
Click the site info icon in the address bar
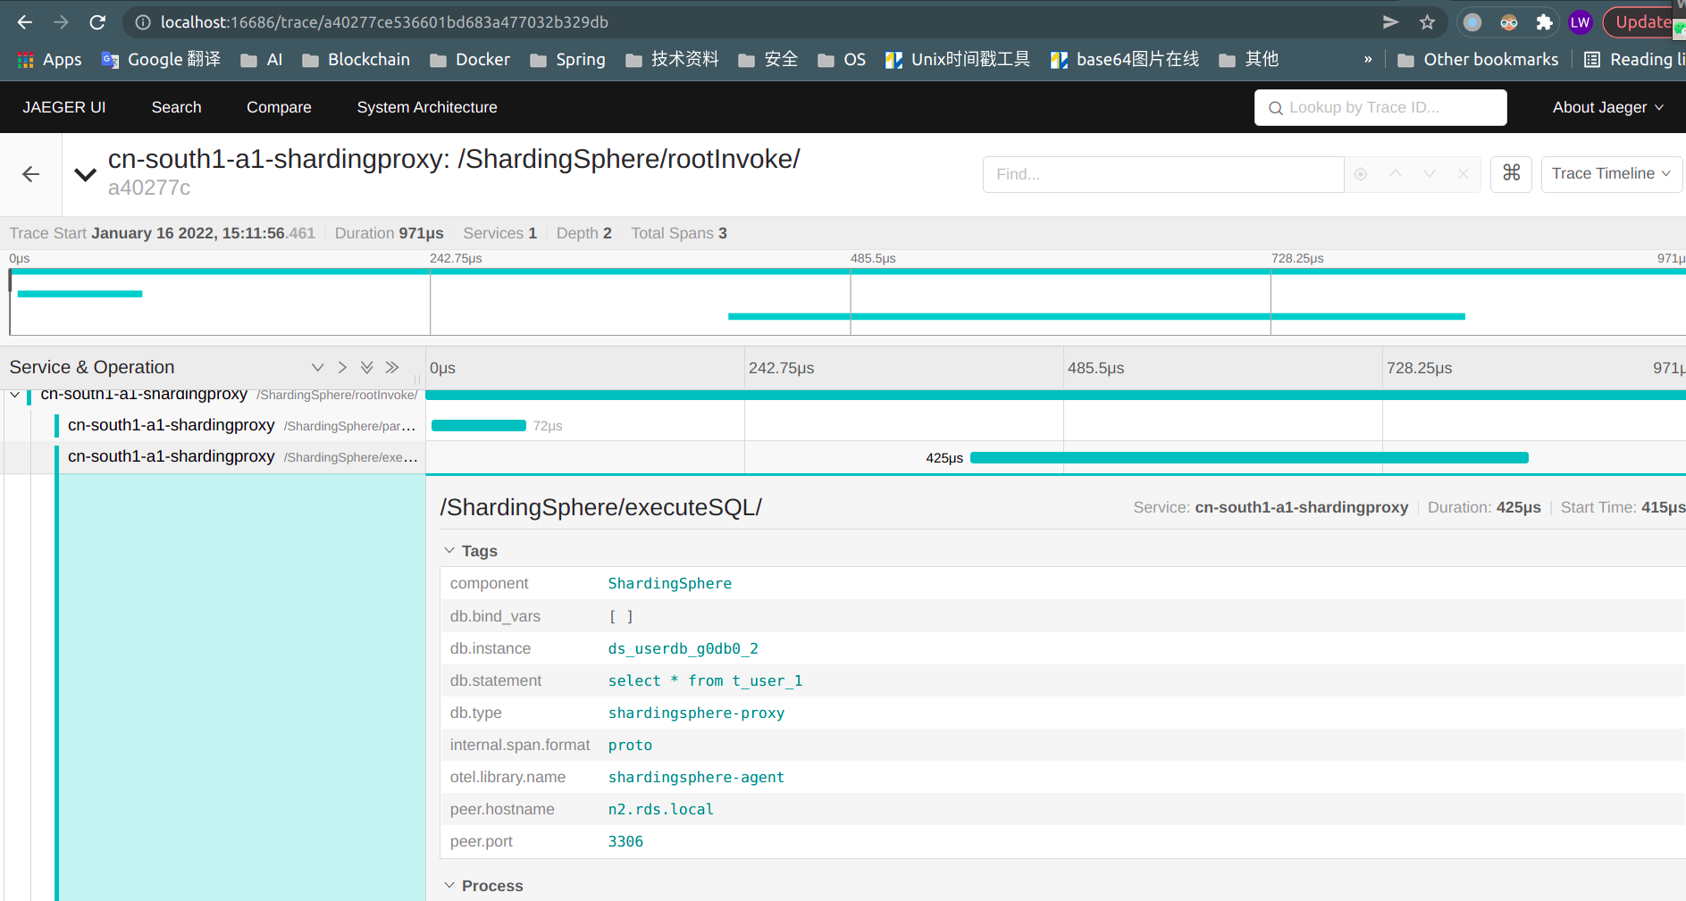143,22
